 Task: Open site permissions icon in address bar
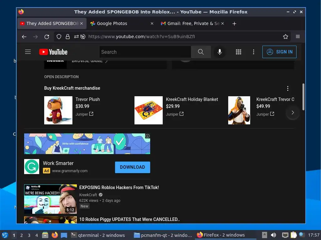pyautogui.click(x=76, y=37)
